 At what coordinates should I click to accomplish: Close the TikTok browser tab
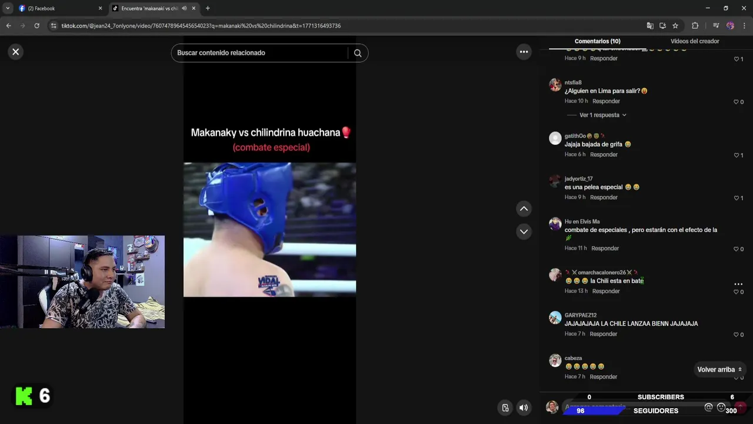click(194, 8)
